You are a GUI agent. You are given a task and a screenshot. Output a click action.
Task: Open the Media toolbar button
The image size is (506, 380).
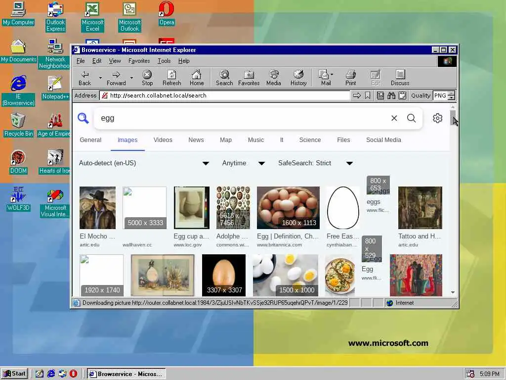(274, 78)
